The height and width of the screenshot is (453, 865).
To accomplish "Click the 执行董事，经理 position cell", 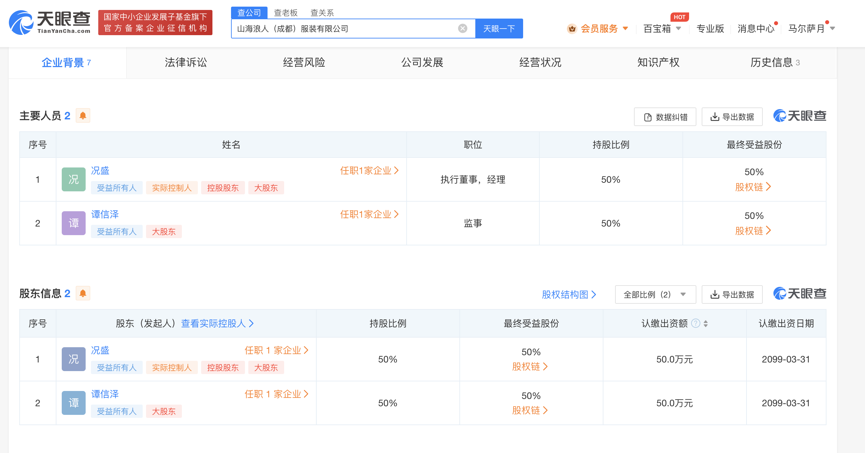I will coord(473,179).
